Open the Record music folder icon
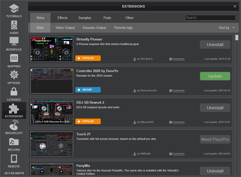The width and height of the screenshot is (241, 177). (14, 142)
